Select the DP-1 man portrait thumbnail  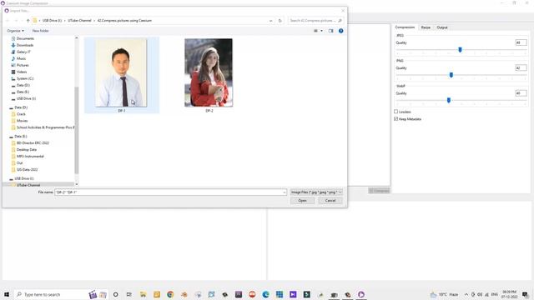[121, 72]
